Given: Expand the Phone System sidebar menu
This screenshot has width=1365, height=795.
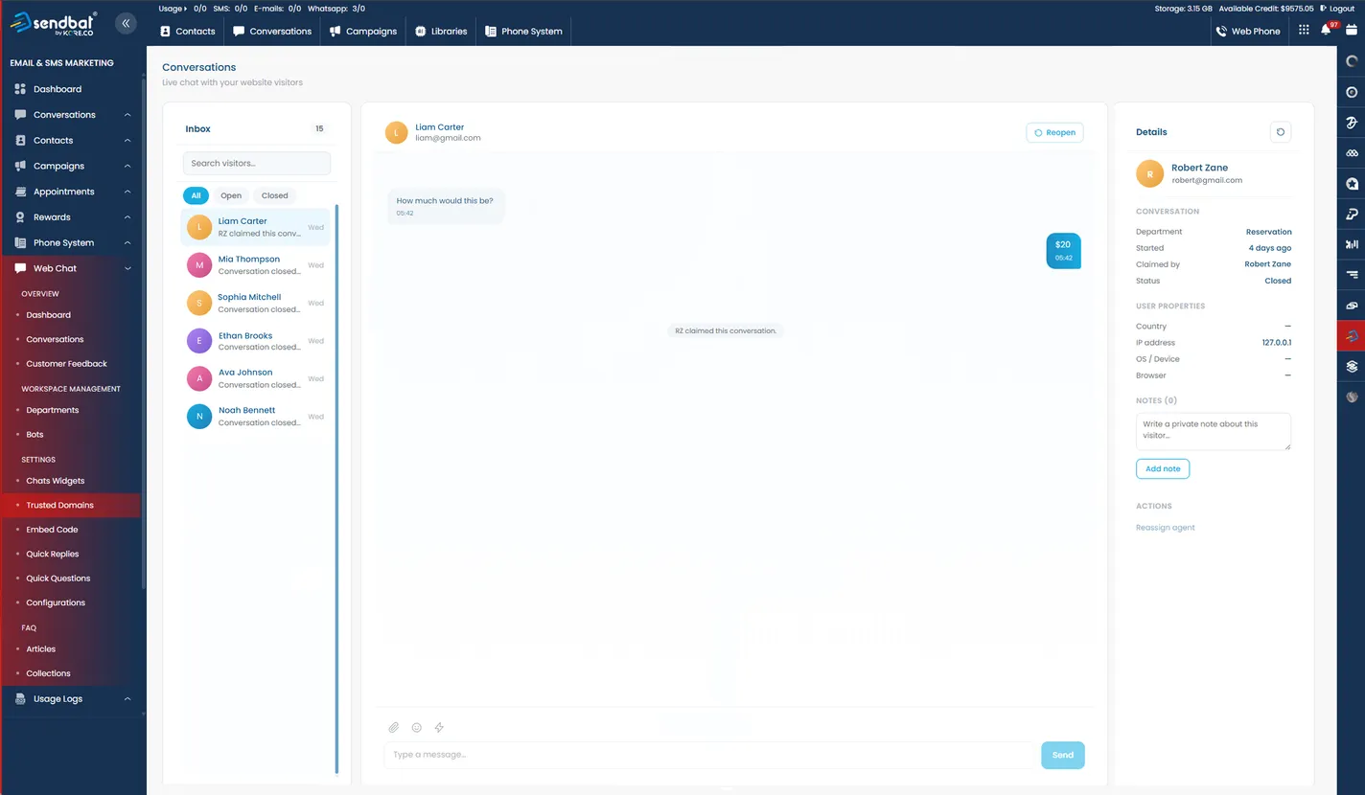Looking at the screenshot, I should click(x=127, y=243).
